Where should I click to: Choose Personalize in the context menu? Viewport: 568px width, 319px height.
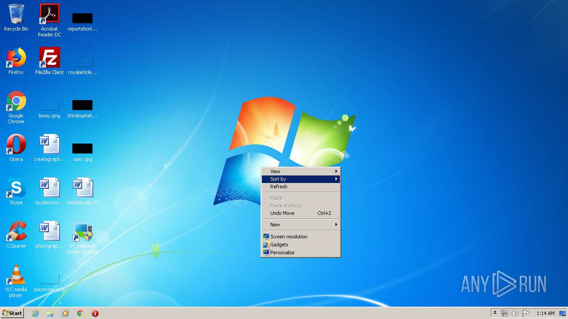[301, 253]
